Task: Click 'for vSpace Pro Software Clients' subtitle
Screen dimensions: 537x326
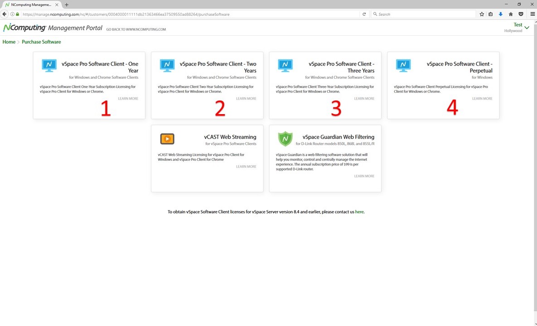Action: [x=231, y=144]
